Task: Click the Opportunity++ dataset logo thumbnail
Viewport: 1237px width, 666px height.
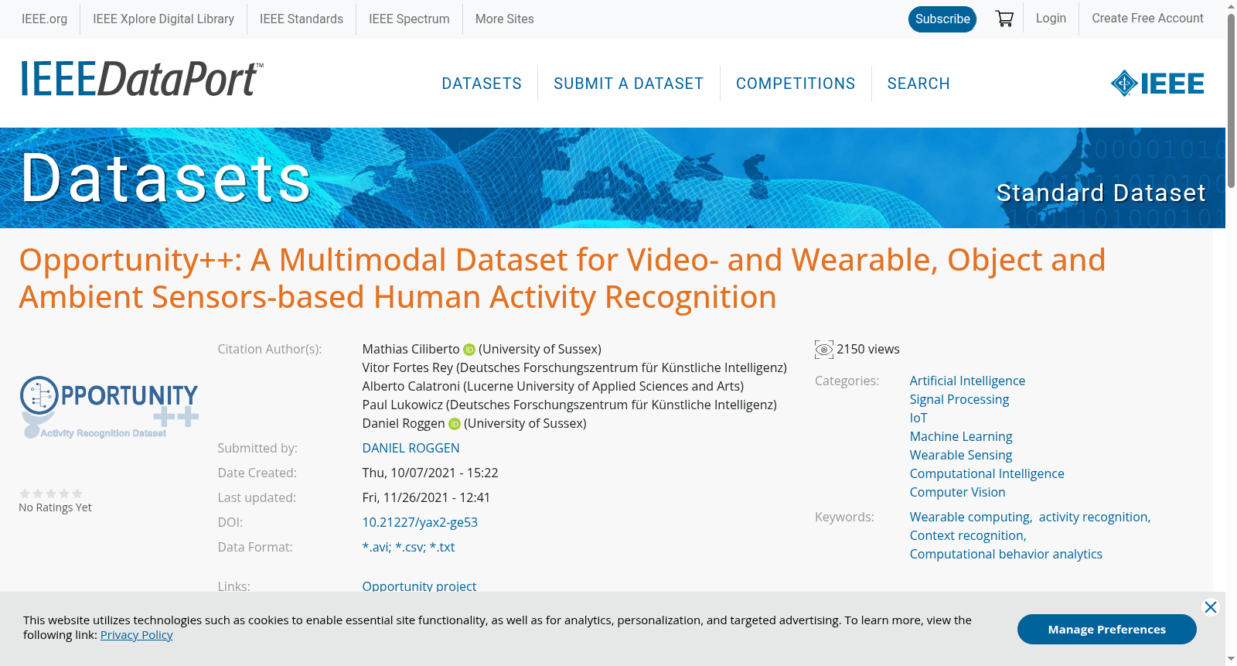Action: pyautogui.click(x=109, y=408)
